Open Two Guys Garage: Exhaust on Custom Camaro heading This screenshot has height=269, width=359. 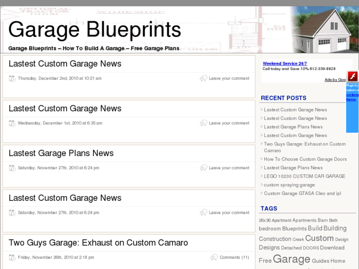(98, 243)
